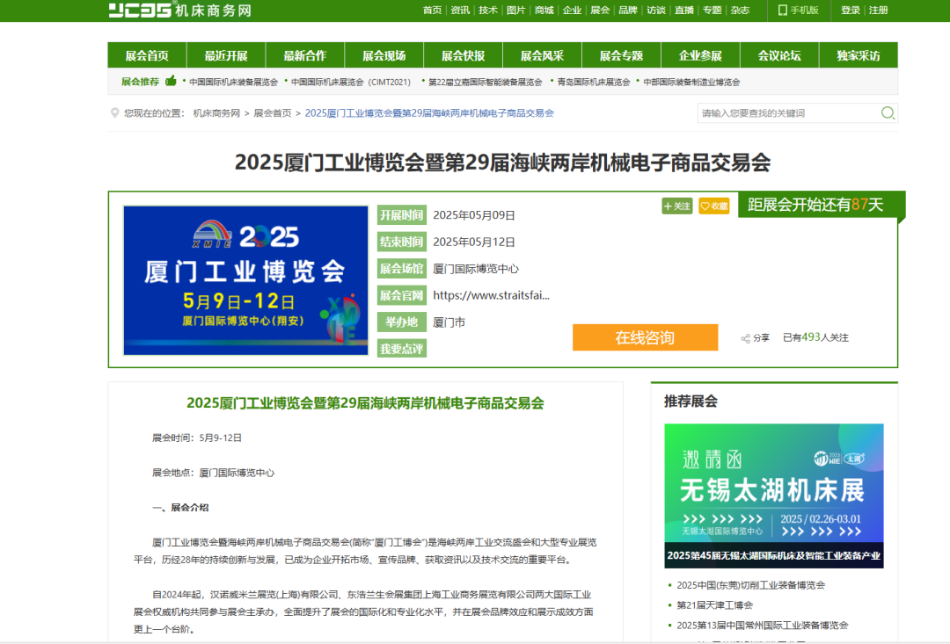
Task: Select the 企业参展 tab
Action: coord(700,55)
